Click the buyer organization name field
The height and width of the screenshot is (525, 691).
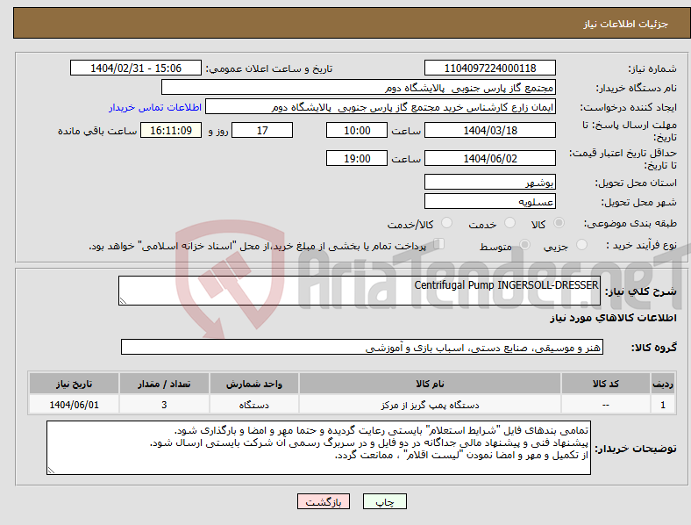click(x=359, y=88)
